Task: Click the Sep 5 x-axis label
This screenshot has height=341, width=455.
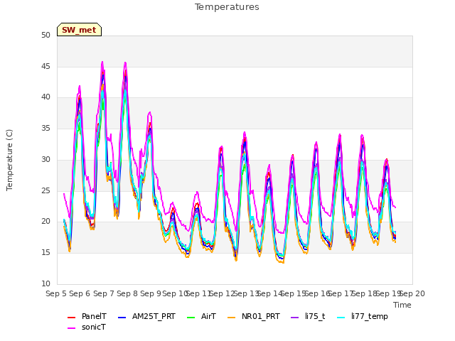Action: coord(56,293)
